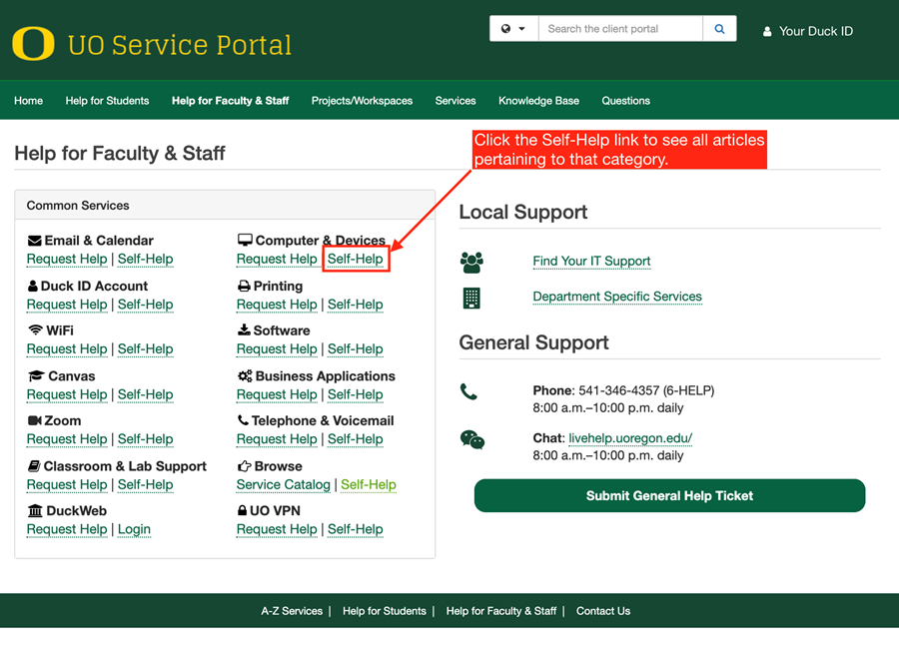This screenshot has height=646, width=899.
Task: Open Request Help for Duck ID Account
Action: point(67,305)
